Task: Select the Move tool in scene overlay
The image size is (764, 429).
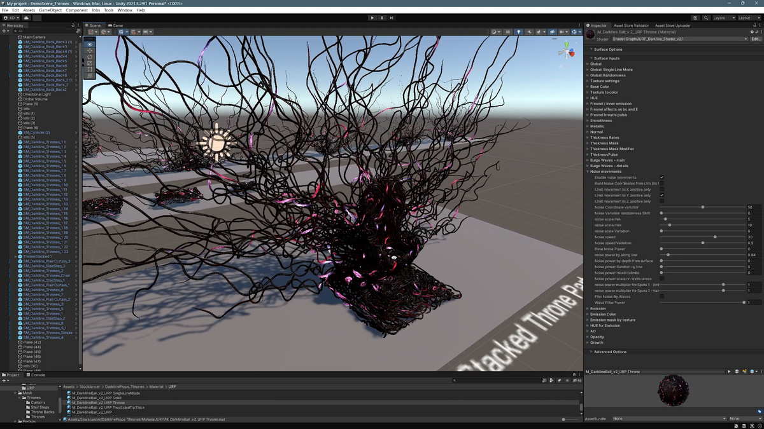Action: (x=90, y=51)
